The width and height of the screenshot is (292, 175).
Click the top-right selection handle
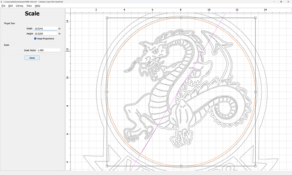(x=256, y=18)
